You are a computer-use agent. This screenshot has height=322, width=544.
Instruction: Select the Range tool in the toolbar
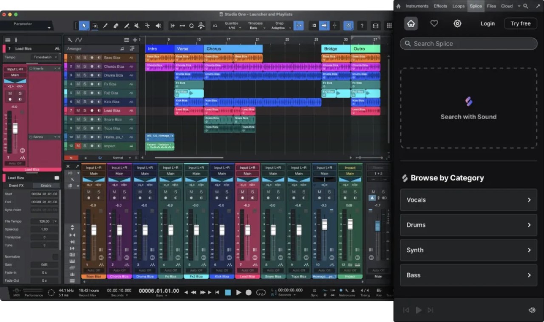[95, 25]
